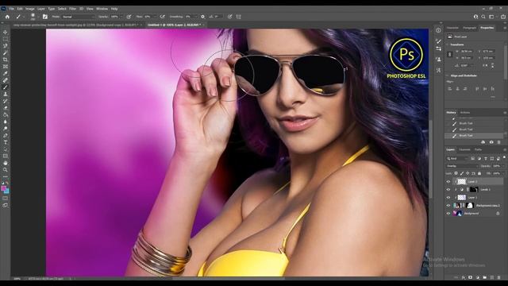
Task: Switch to first document tab (.jpg)
Action: (x=76, y=25)
